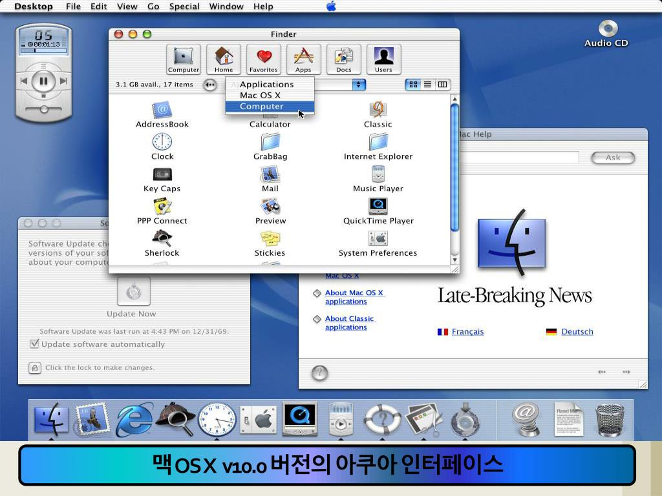Open the AddressBook application icon
Image resolution: width=662 pixels, height=496 pixels.
point(162,110)
